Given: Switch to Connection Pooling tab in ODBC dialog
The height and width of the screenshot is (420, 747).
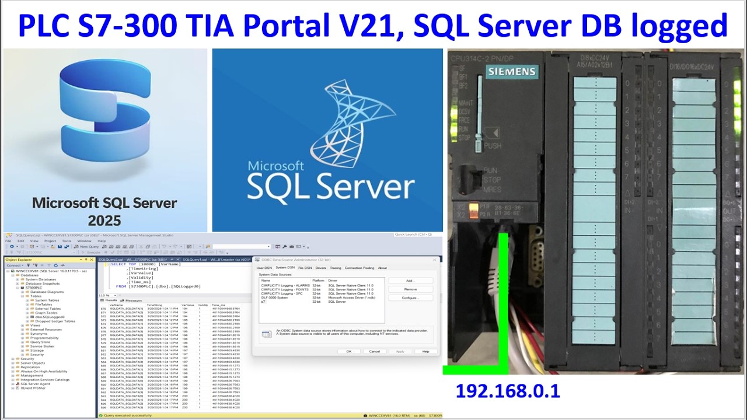Looking at the screenshot, I should pos(359,268).
